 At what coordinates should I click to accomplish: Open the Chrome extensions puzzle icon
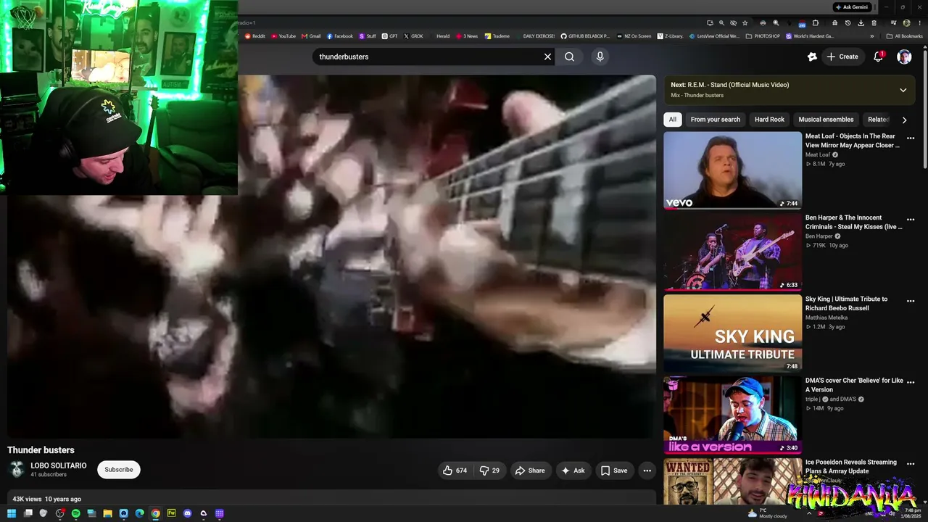click(x=816, y=23)
